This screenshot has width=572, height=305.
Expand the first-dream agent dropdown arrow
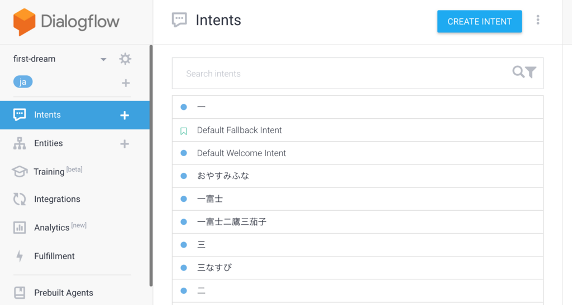pos(103,60)
